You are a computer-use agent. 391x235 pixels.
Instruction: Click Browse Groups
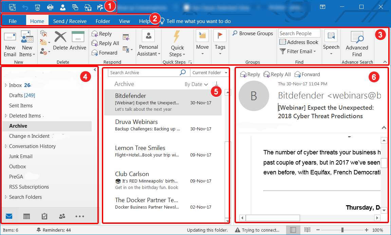pyautogui.click(x=253, y=33)
